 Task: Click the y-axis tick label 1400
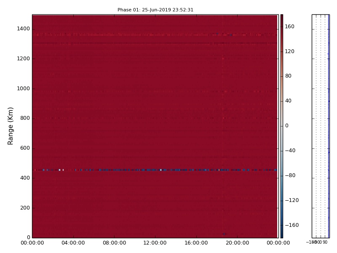coord(24,29)
